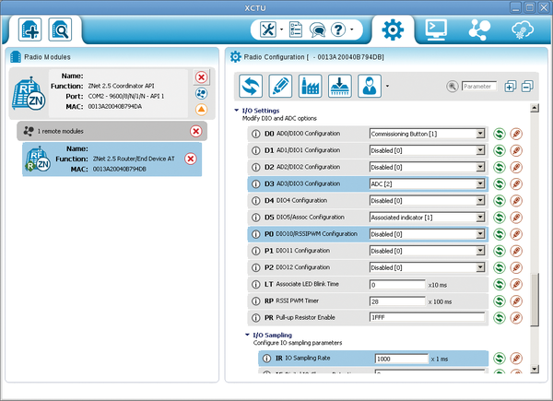
Task: Switch to Network working mode tab
Action: tap(479, 30)
